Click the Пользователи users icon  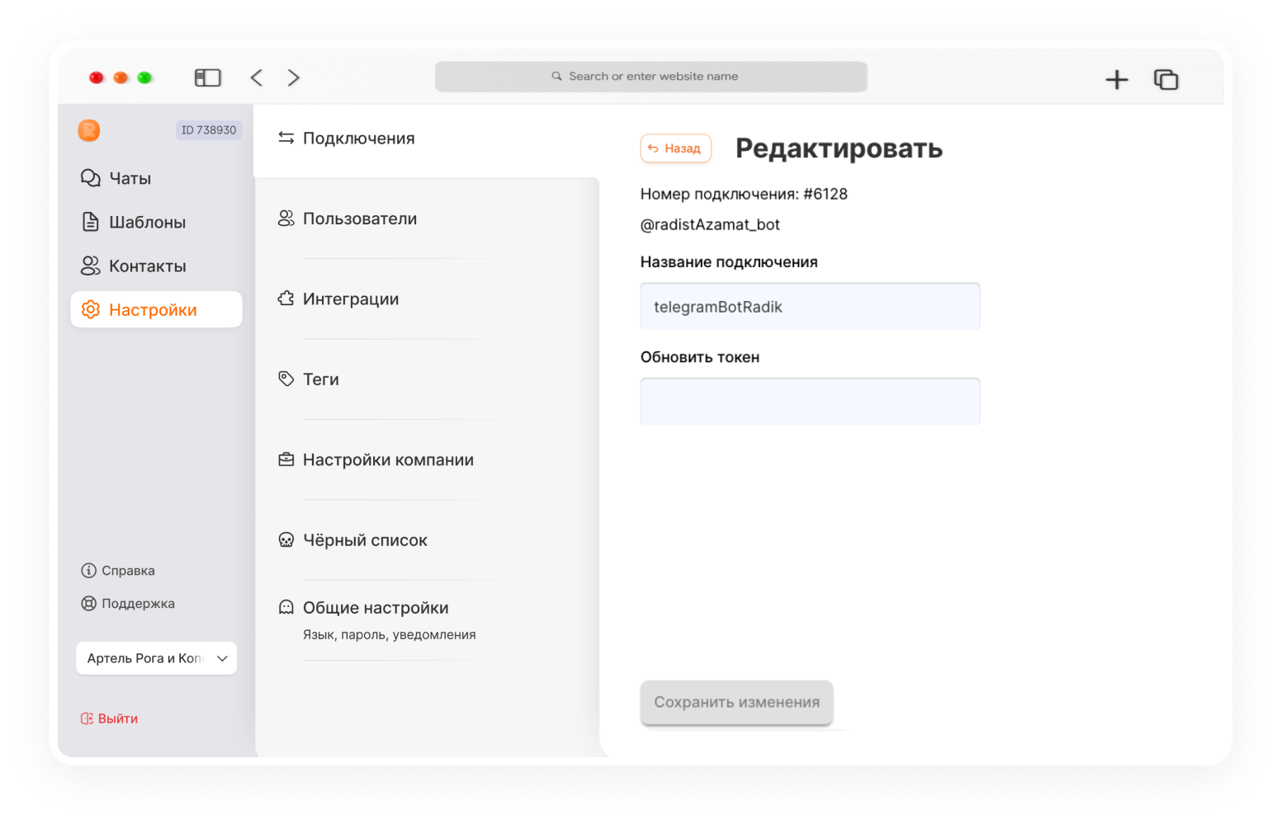point(286,219)
